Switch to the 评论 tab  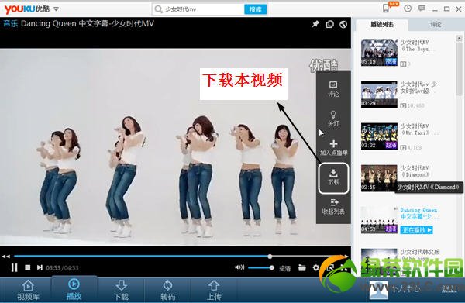tap(436, 24)
